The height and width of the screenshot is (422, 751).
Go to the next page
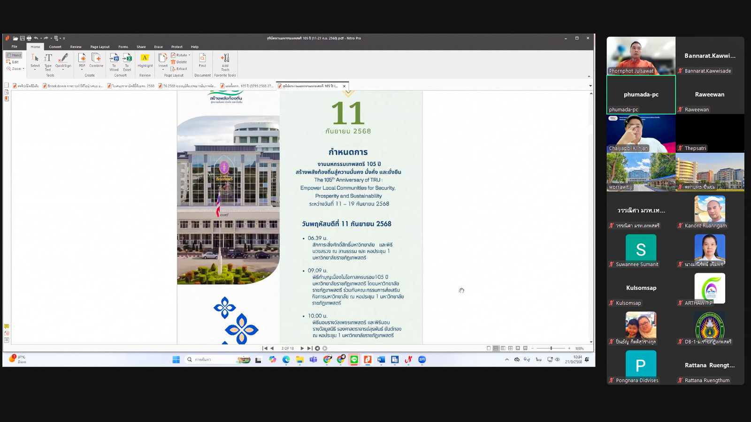pos(302,348)
